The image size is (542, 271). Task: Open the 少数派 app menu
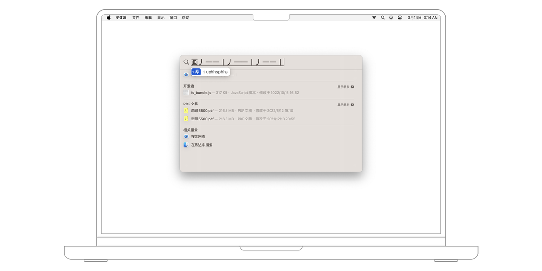pos(121,17)
